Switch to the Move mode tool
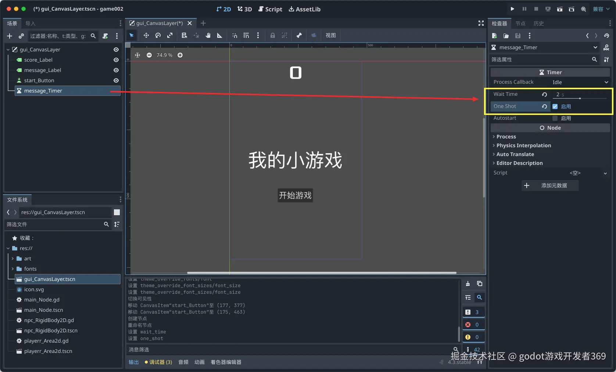The height and width of the screenshot is (372, 616). pos(146,35)
